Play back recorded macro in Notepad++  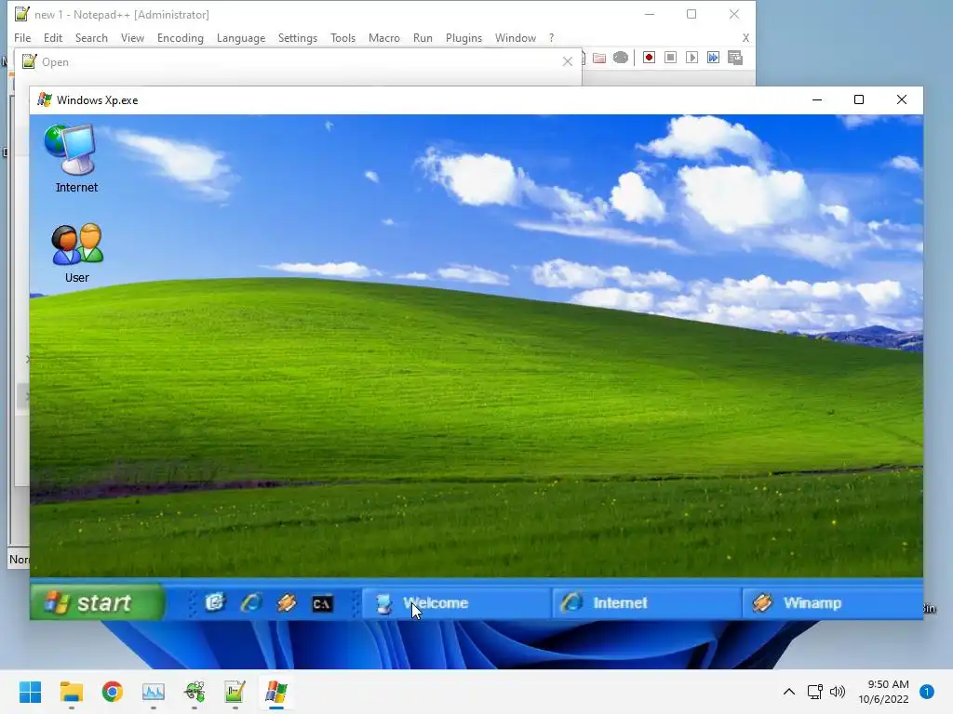691,57
